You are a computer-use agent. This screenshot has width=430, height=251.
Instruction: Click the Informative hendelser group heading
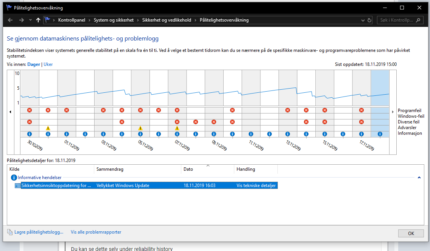click(x=39, y=178)
